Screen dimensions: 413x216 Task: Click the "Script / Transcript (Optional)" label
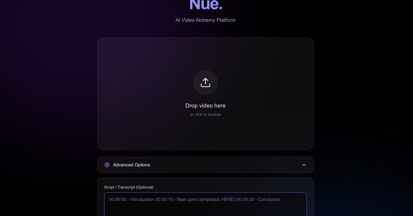(129, 187)
